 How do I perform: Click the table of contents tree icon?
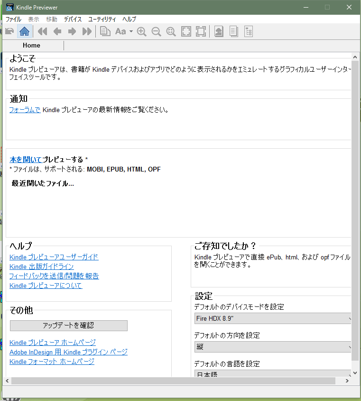pos(249,31)
